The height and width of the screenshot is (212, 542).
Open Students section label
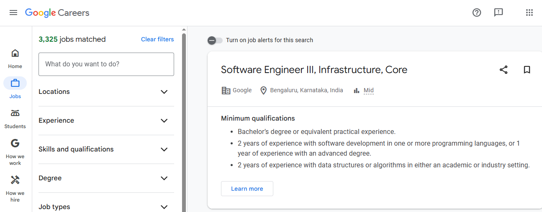15,126
